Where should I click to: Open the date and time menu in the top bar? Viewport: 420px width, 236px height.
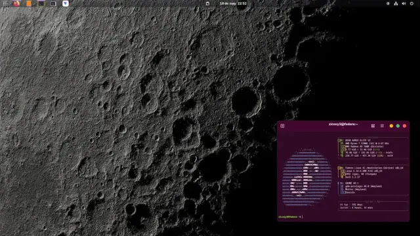coord(233,3)
